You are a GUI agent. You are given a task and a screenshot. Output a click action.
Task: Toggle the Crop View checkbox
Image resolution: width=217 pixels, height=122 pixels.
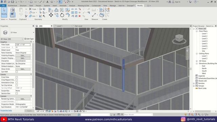point(17,77)
